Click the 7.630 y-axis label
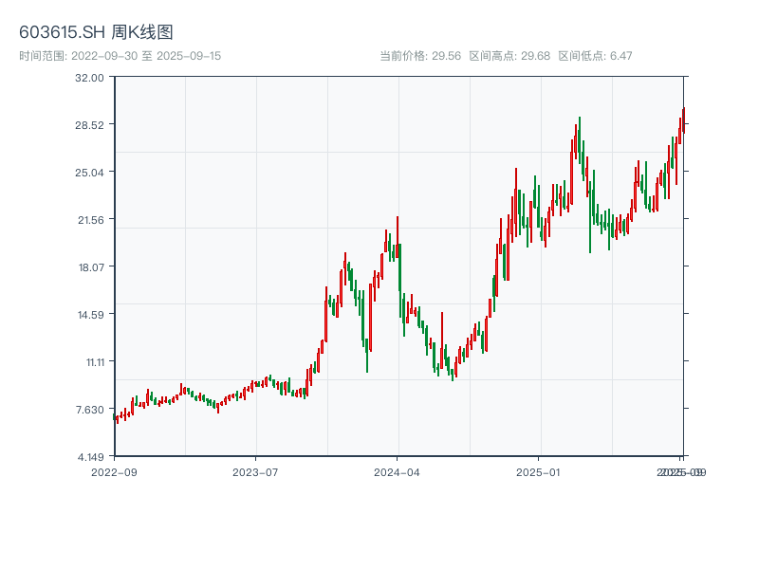759x569 pixels. (90, 410)
